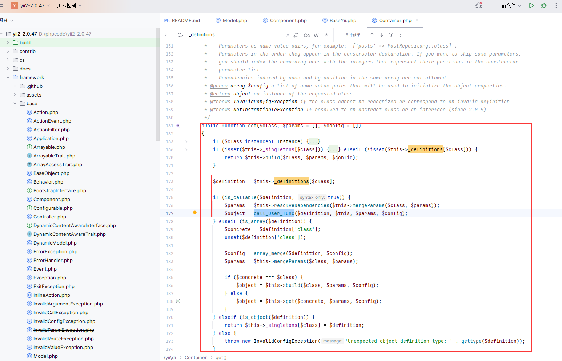This screenshot has height=361, width=562.
Task: Run the current file with the play icon
Action: (x=531, y=5)
